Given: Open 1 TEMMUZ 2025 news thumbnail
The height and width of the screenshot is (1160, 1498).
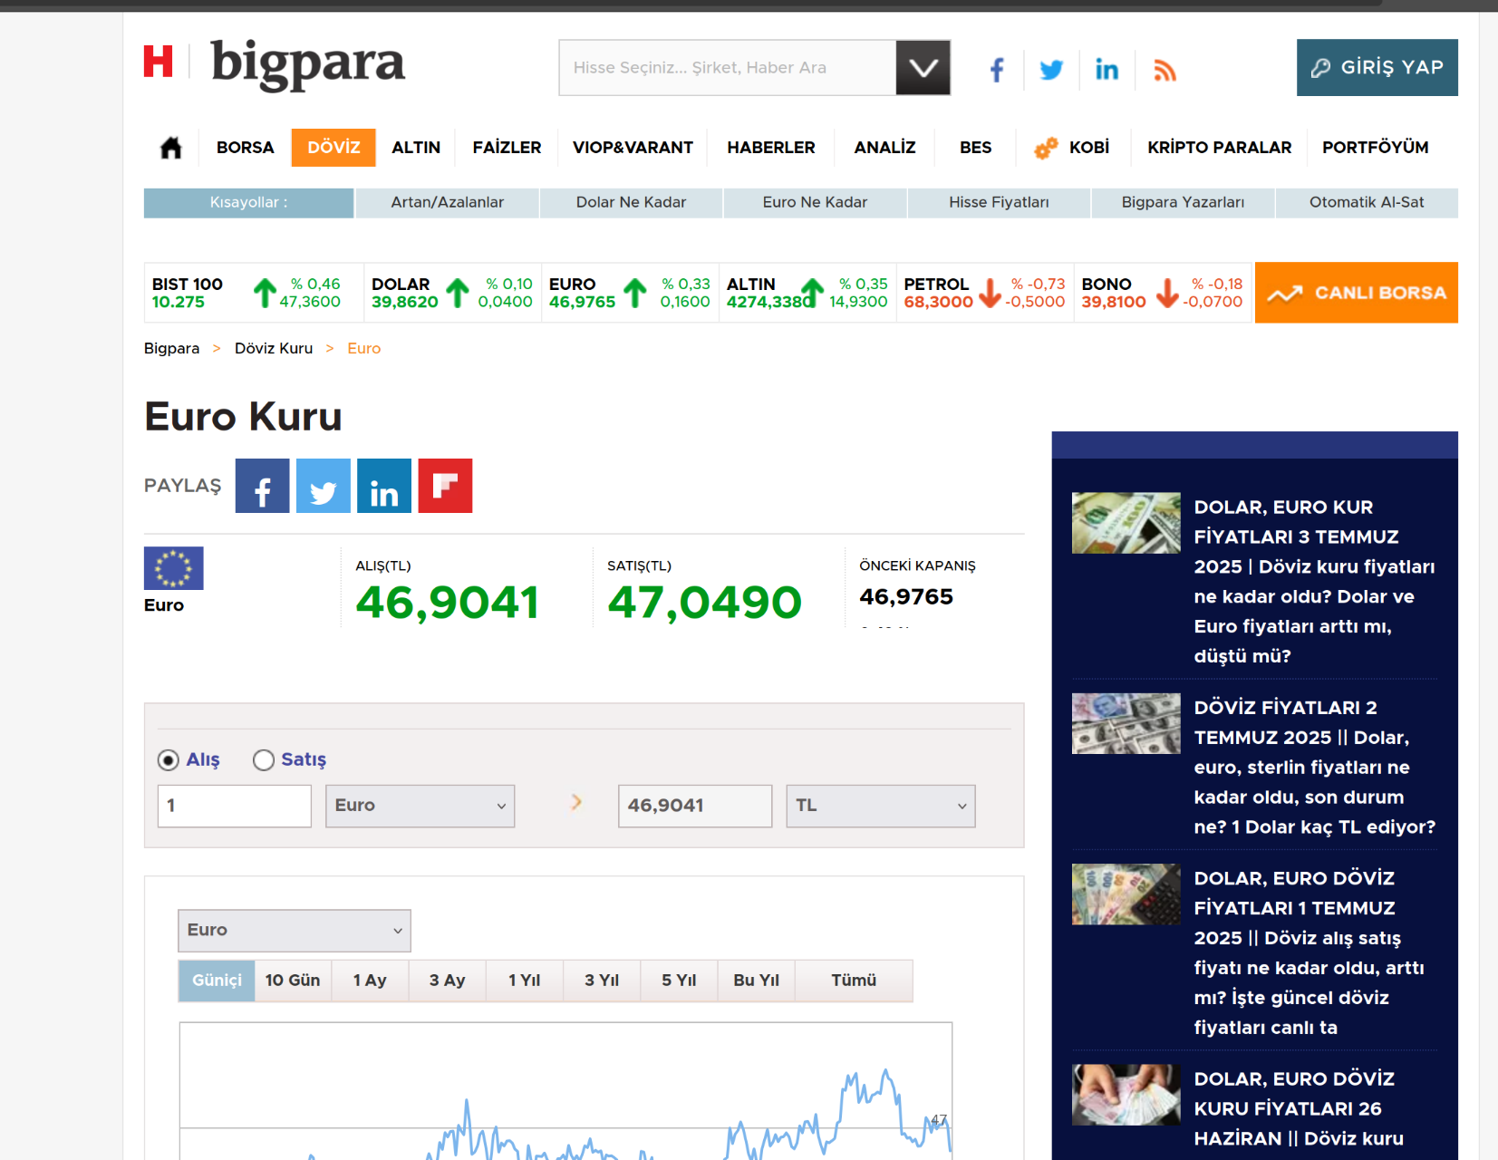Looking at the screenshot, I should pyautogui.click(x=1126, y=894).
